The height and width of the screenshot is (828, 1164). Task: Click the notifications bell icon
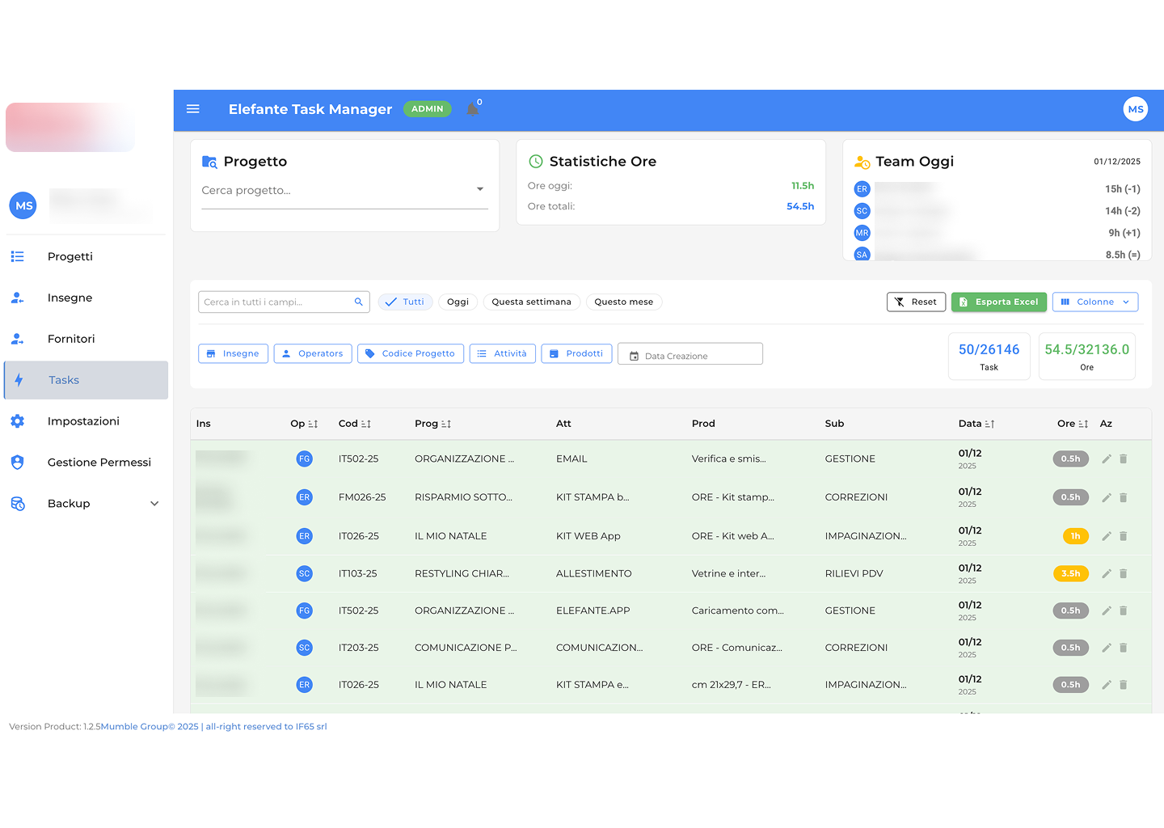473,109
